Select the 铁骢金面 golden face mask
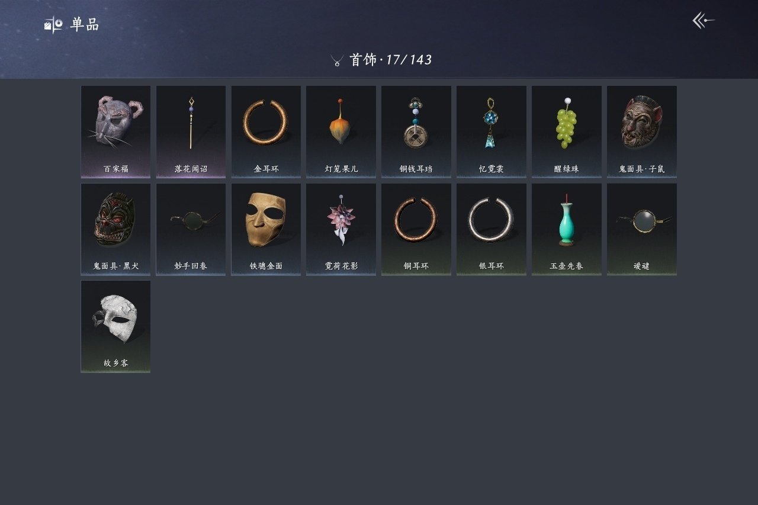Viewport: 758px width, 505px height. (266, 229)
